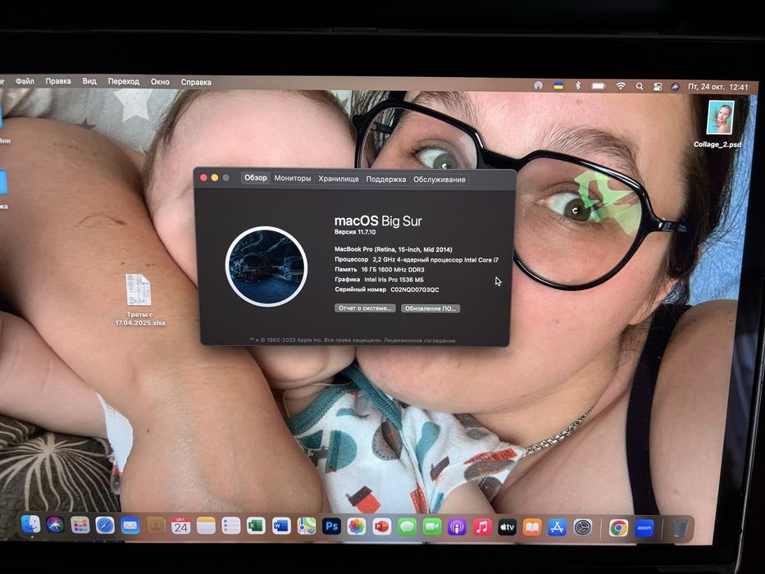Select Траты с 17.04.2025.xlsx desktop file
Image resolution: width=765 pixels, height=574 pixels.
pyautogui.click(x=140, y=298)
